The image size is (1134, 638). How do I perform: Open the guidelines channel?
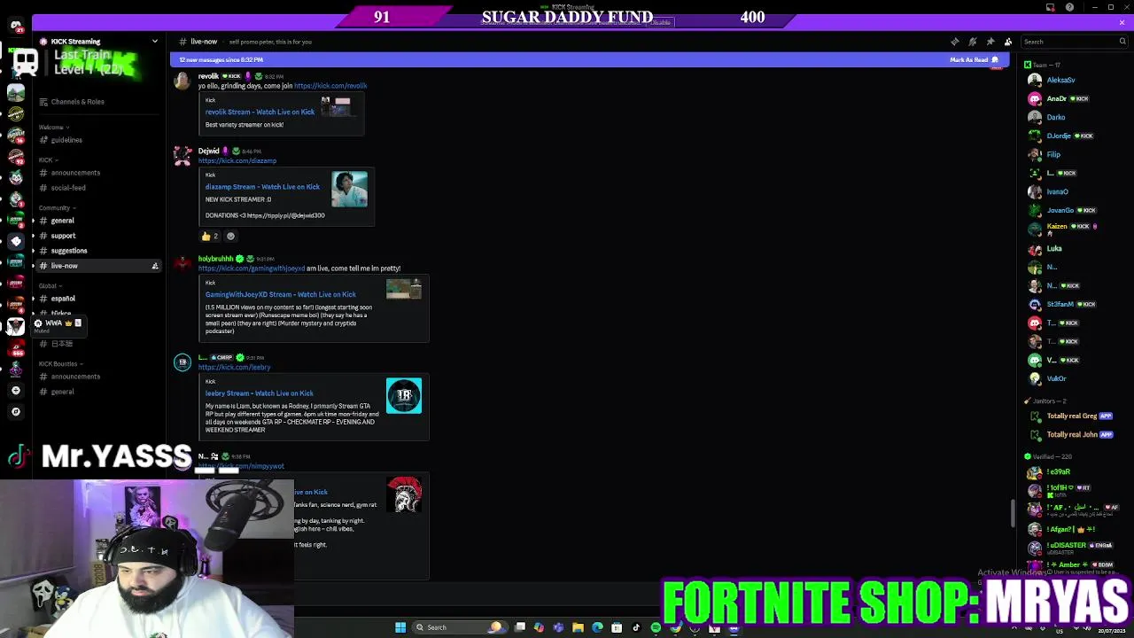[66, 140]
